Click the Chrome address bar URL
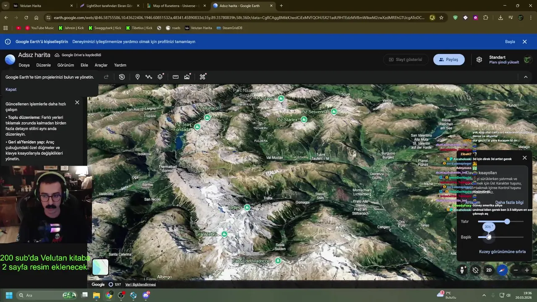537x302 pixels. 239,18
